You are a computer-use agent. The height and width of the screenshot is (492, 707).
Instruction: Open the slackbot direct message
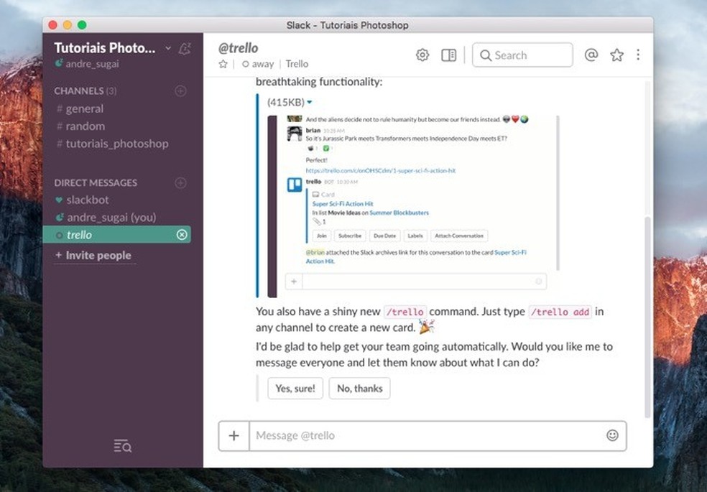89,200
